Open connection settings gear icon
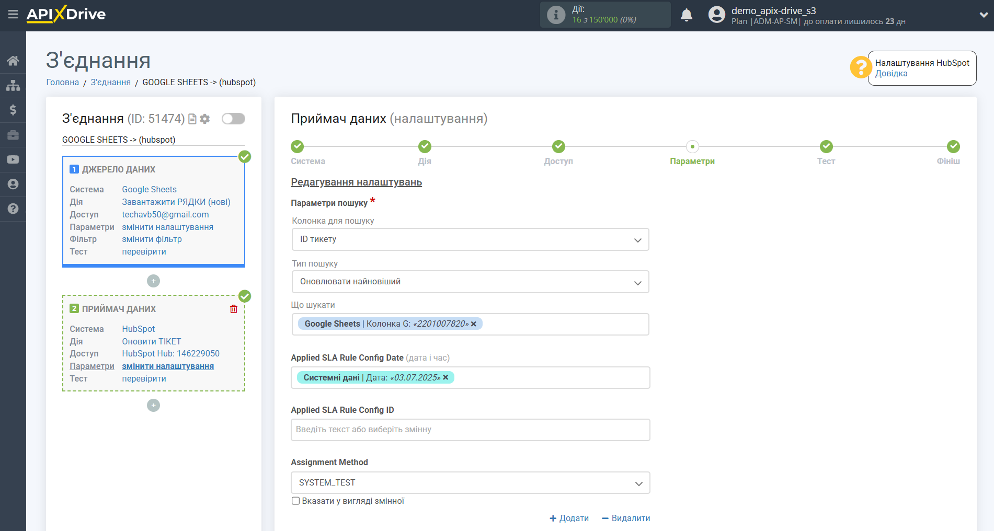Viewport: 994px width, 531px height. [x=205, y=119]
